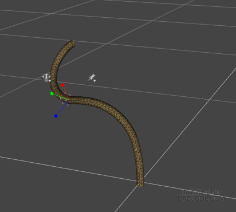
Task: Select the green axis handle dot
Action: pos(52,93)
